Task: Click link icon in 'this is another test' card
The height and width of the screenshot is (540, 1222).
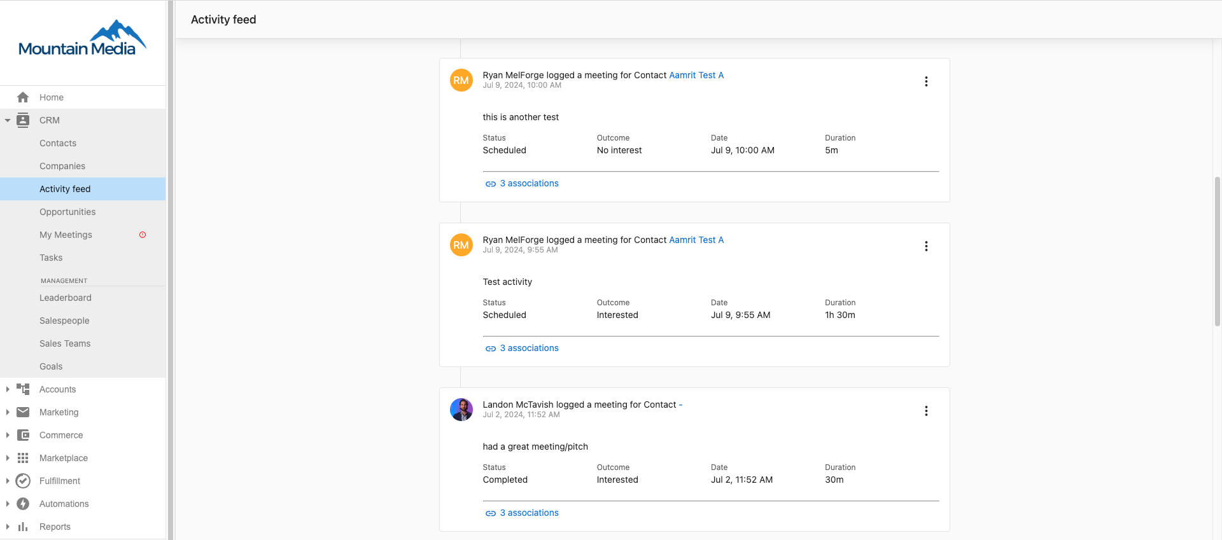Action: pyautogui.click(x=491, y=184)
